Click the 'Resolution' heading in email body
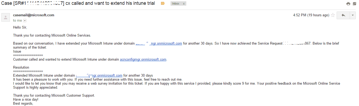359x106 pixels. (x=21, y=68)
